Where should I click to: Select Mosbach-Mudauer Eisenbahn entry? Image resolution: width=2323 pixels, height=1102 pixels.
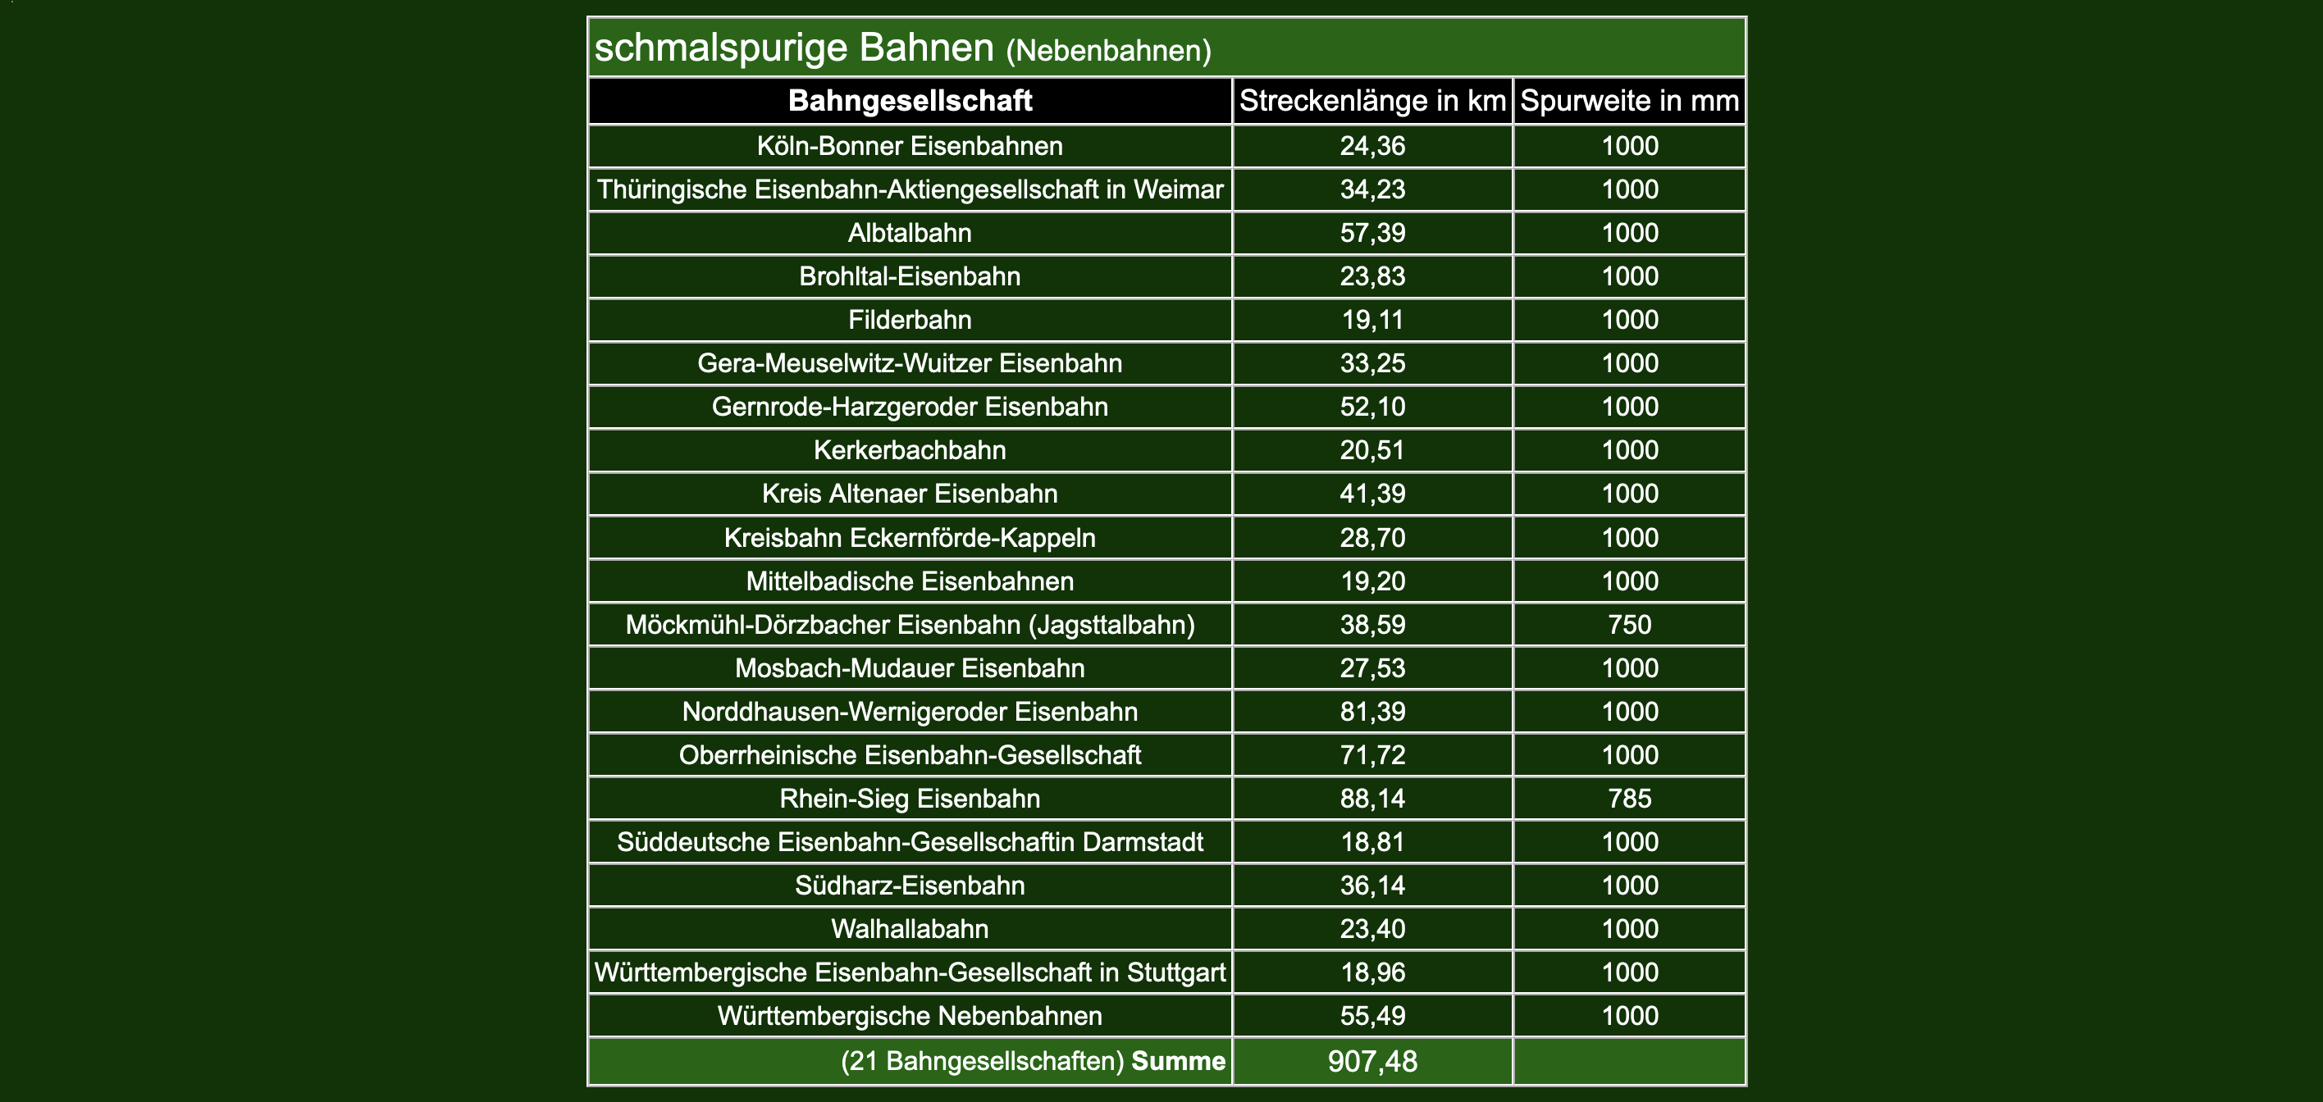(909, 668)
